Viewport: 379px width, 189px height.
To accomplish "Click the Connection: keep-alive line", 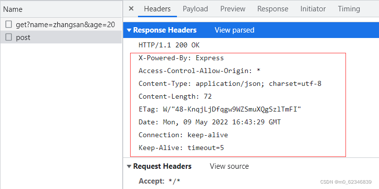I will [x=183, y=135].
